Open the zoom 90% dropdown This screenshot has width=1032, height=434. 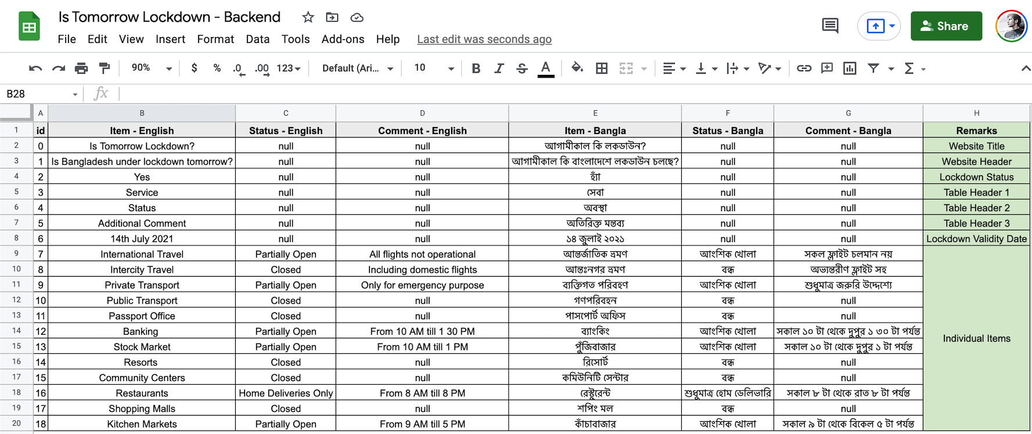coord(152,68)
